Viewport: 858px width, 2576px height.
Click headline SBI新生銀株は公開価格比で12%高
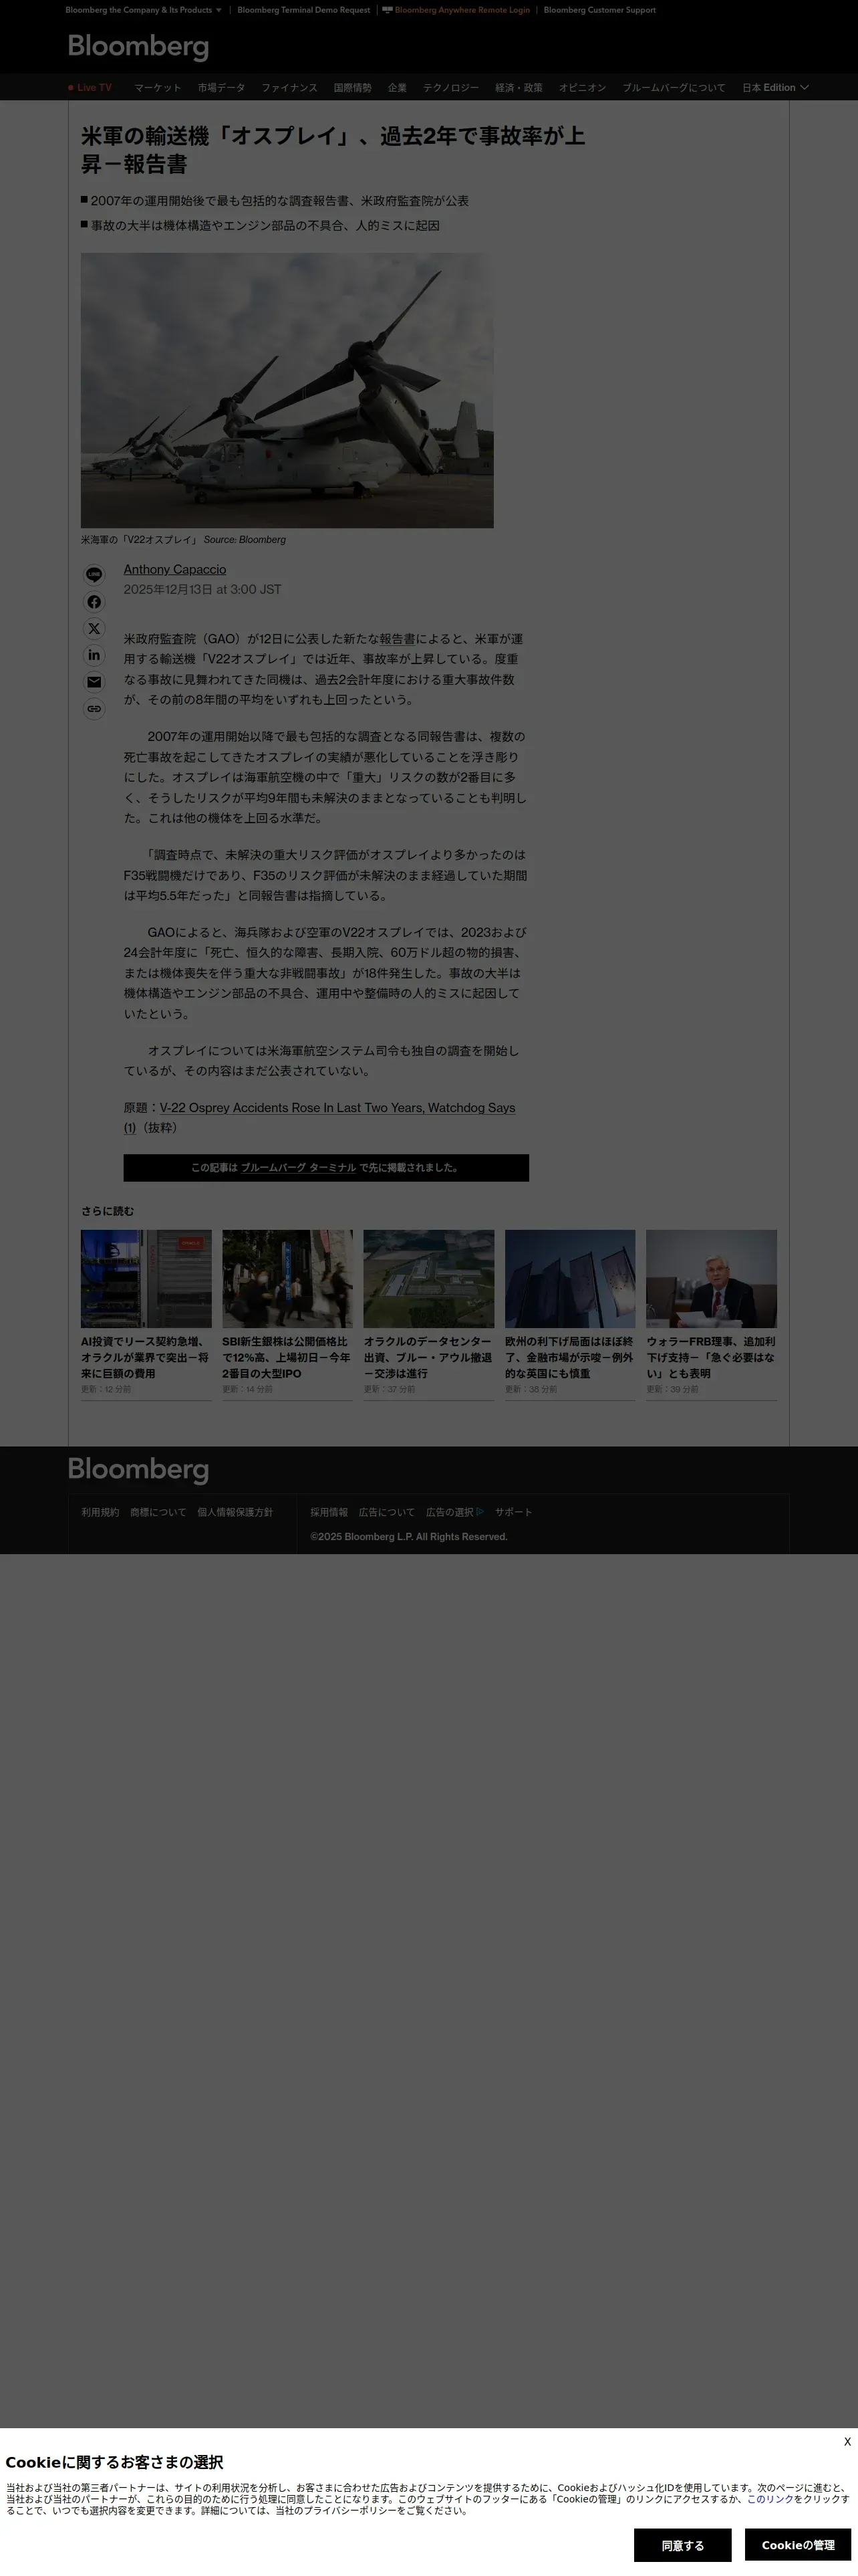pyautogui.click(x=287, y=1358)
